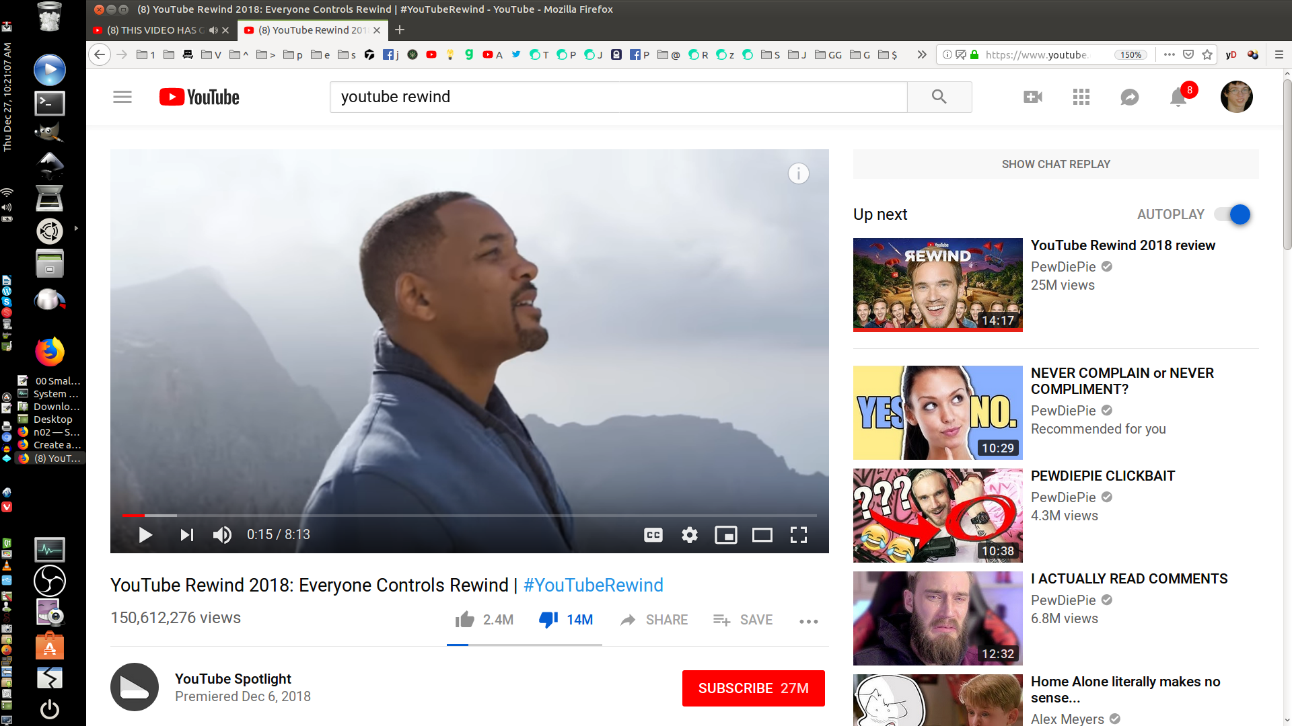Open the #YouTubeRewind hashtag link
This screenshot has width=1292, height=726.
pos(594,586)
